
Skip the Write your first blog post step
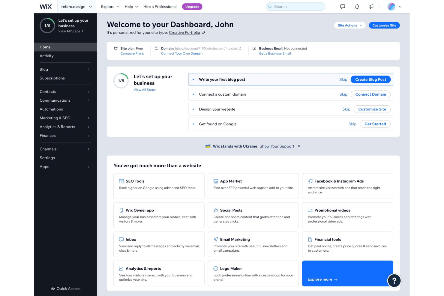pos(343,79)
